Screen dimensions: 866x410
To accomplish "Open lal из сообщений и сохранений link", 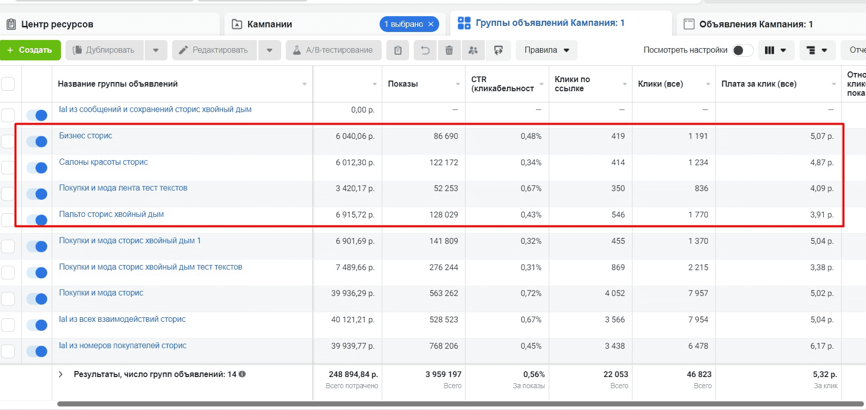I will click(155, 109).
